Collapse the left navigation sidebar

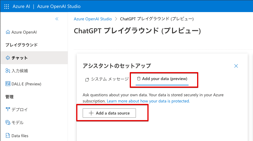coord(57,19)
